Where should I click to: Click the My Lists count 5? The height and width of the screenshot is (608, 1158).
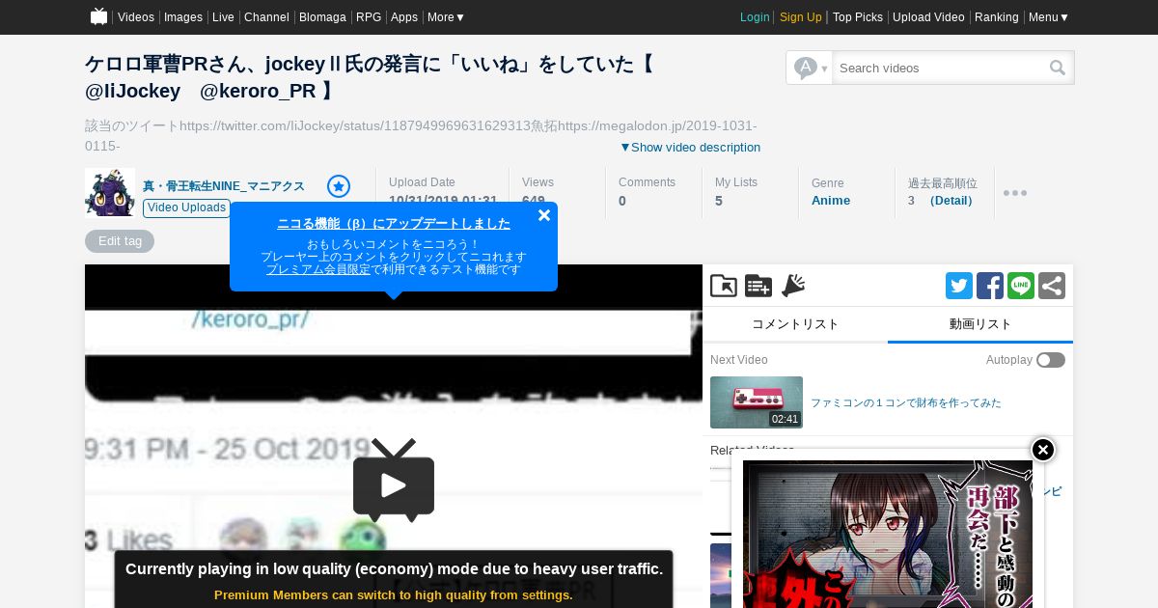(x=719, y=201)
